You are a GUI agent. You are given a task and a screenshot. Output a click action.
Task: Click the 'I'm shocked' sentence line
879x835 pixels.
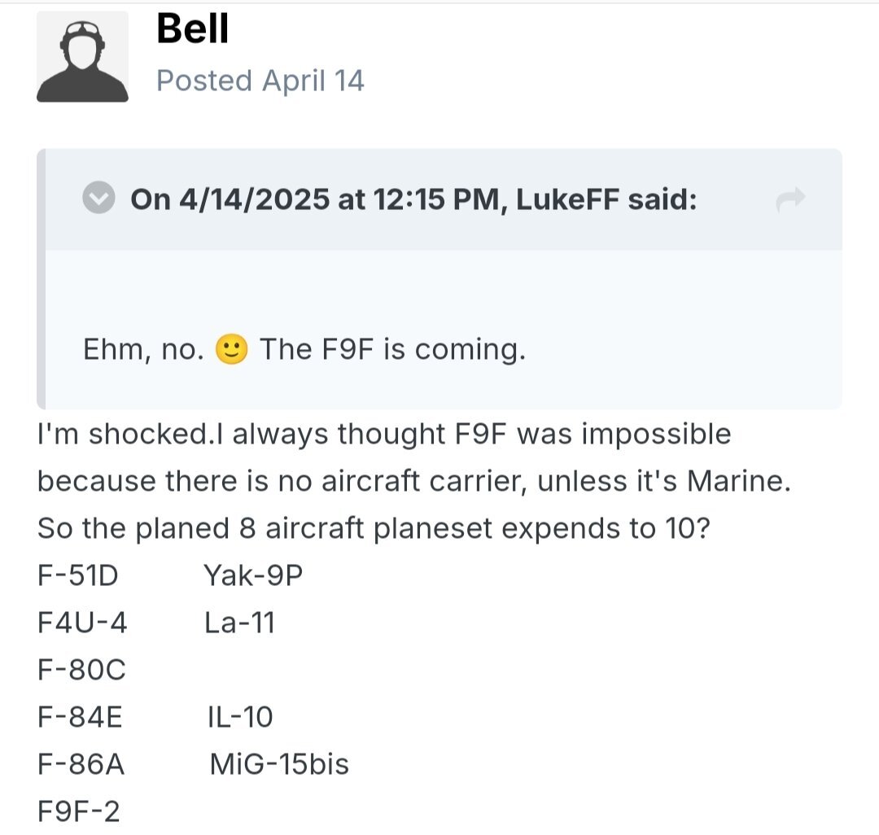click(x=384, y=435)
